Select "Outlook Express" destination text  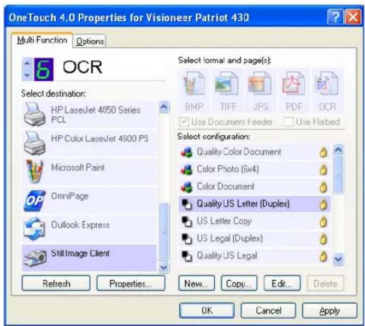[x=80, y=225]
